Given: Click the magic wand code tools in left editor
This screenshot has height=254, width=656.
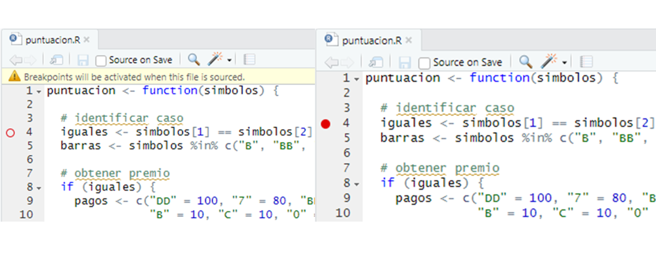Looking at the screenshot, I should pos(215,59).
